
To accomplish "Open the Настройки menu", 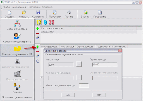I will (34, 7).
